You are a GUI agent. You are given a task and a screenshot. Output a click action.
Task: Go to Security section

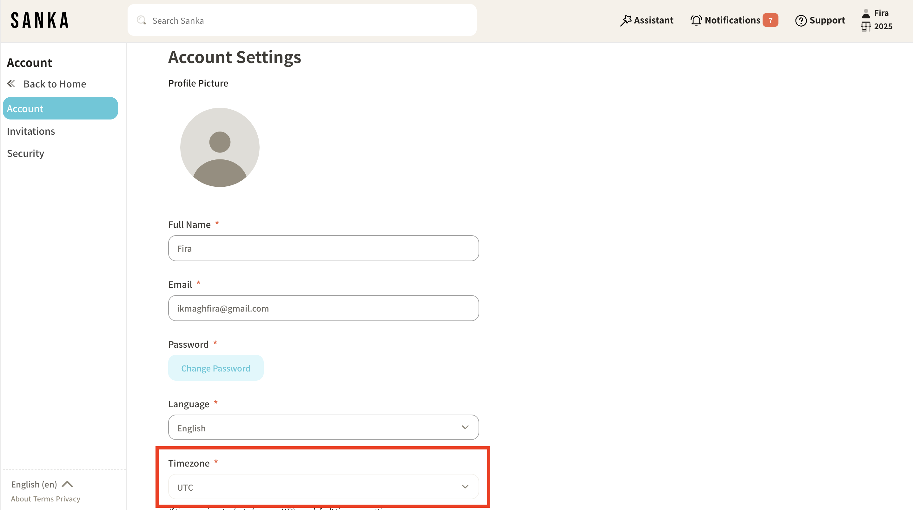(25, 154)
